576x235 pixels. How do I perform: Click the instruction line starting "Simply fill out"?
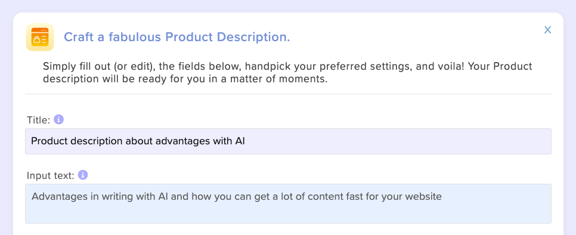pos(287,66)
